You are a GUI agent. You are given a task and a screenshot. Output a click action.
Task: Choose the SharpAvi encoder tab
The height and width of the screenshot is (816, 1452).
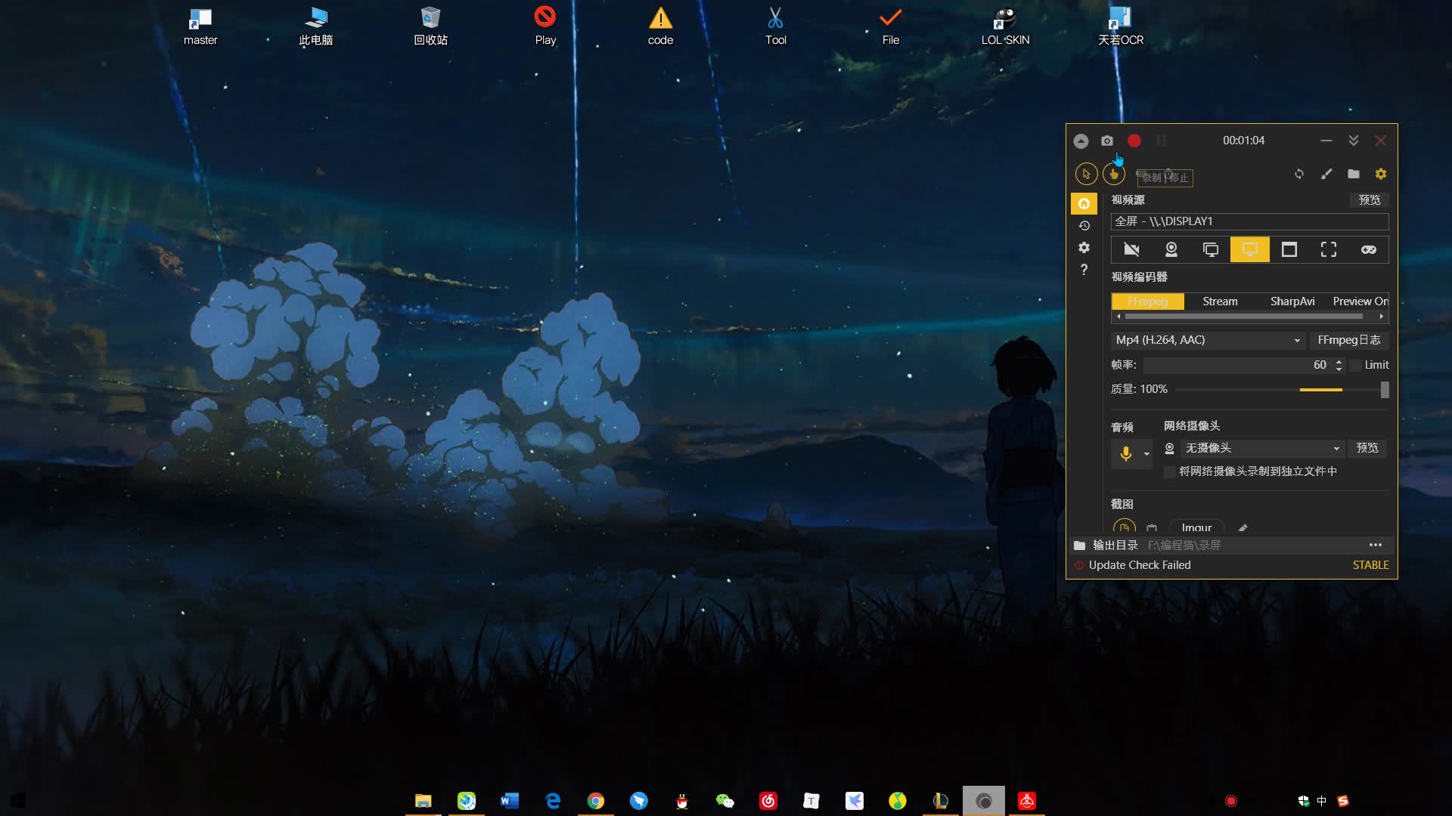point(1292,301)
